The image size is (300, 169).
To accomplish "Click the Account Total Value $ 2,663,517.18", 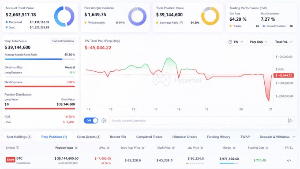I will pos(21,15).
